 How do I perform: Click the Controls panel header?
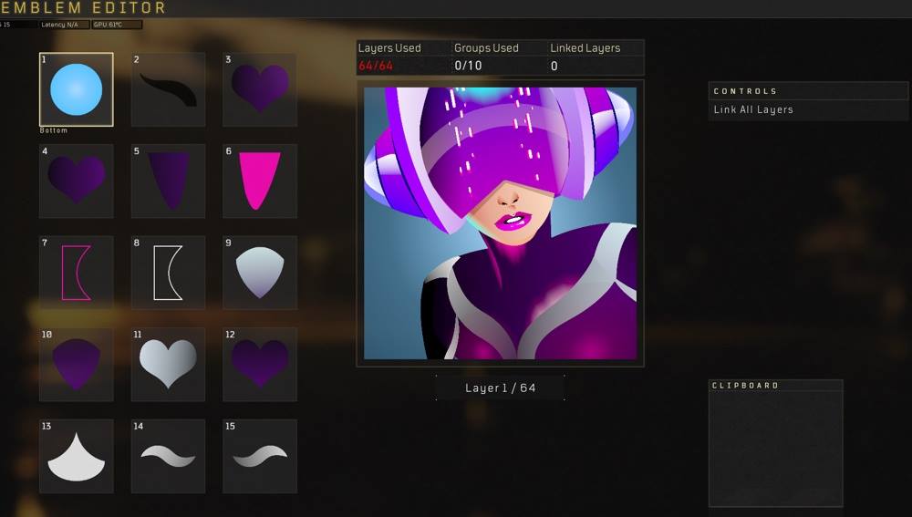point(808,91)
